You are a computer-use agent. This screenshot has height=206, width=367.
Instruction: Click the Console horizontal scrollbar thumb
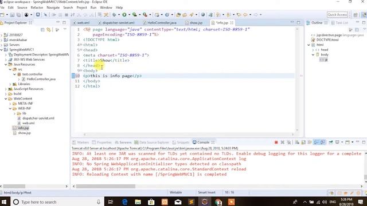click(106, 186)
